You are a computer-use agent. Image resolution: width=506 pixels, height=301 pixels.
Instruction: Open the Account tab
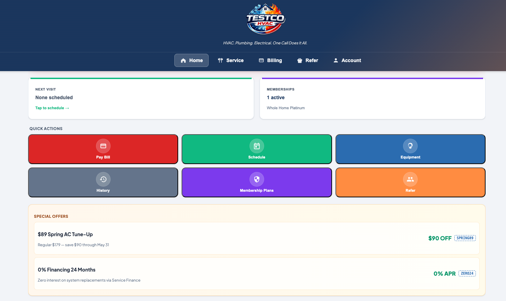point(347,60)
